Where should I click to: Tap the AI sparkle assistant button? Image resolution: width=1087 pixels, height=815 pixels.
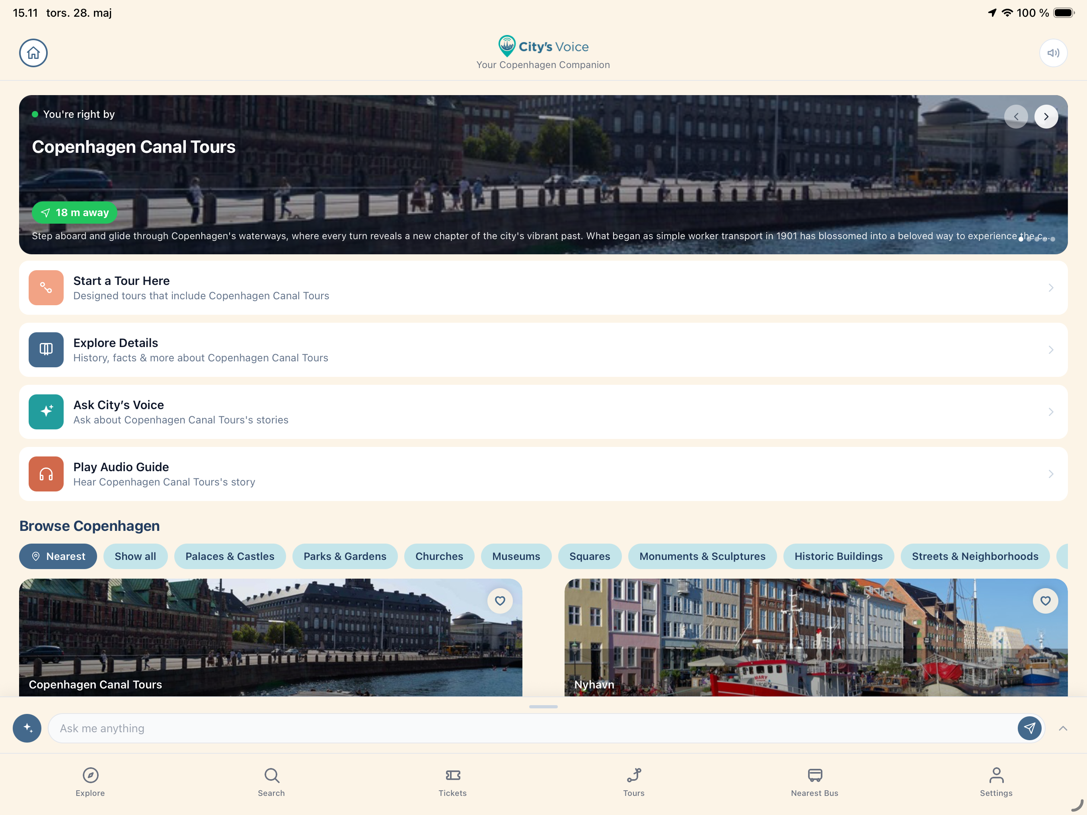point(27,728)
